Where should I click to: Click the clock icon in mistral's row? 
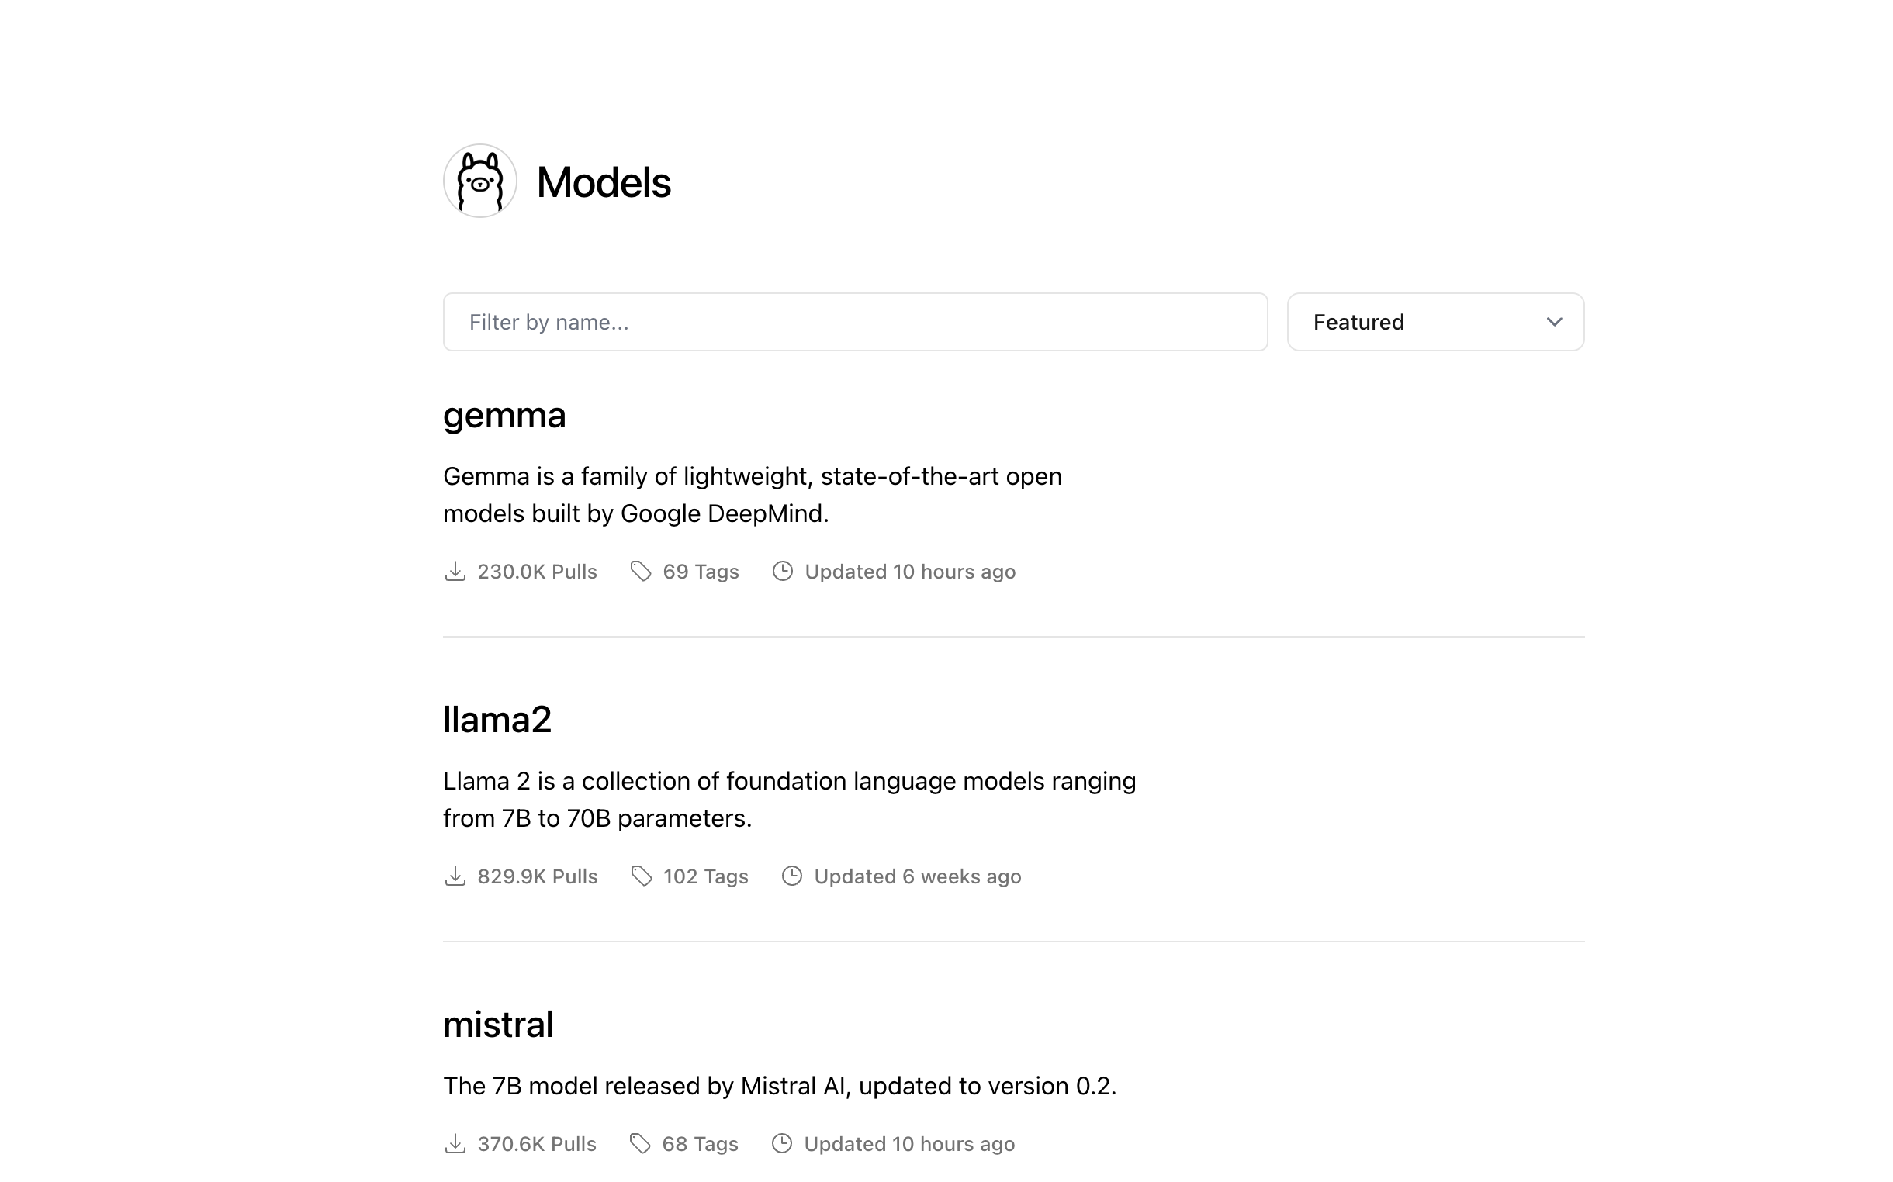781,1144
